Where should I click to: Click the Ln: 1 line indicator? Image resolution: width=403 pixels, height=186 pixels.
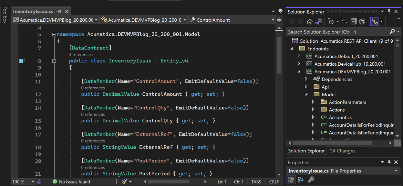[x=222, y=182]
